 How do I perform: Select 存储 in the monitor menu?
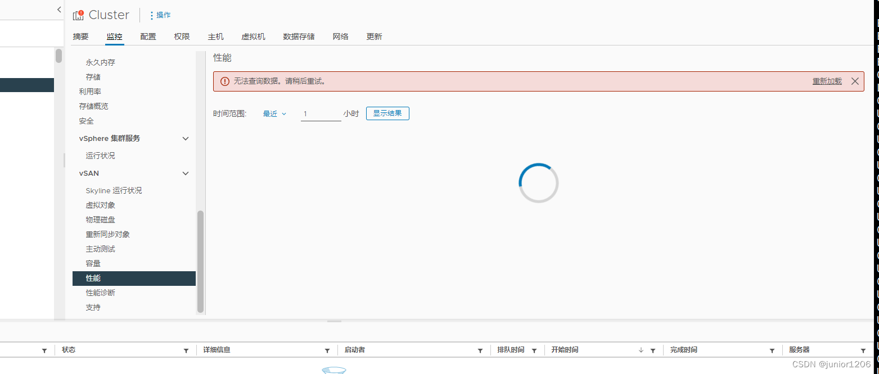(93, 77)
